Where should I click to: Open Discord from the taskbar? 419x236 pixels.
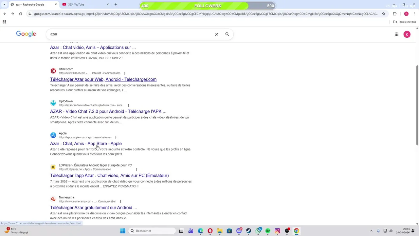pyautogui.click(x=239, y=231)
